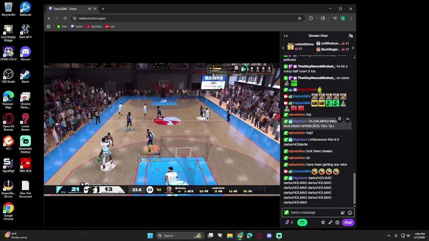This screenshot has width=429, height=241.
Task: View site information for twitch.tv
Action: pyautogui.click(x=75, y=18)
